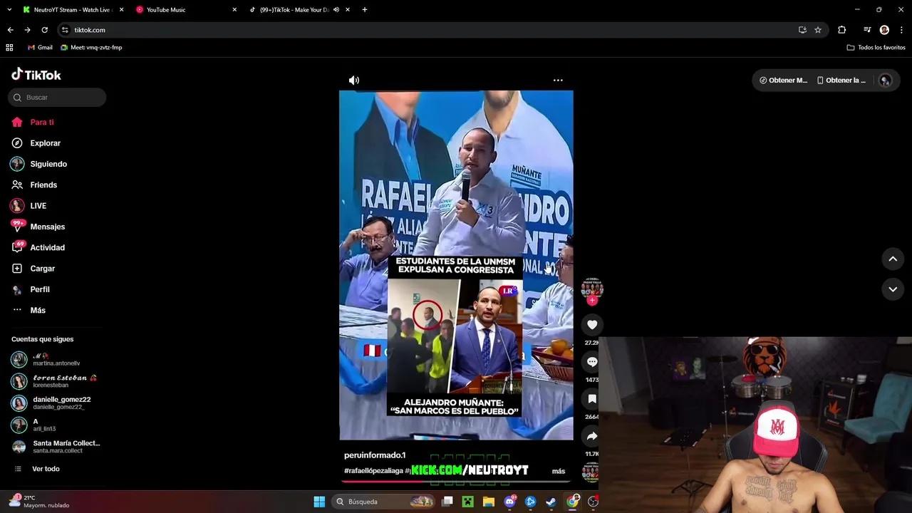
Task: Click the install app icon in address bar
Action: [x=802, y=30]
